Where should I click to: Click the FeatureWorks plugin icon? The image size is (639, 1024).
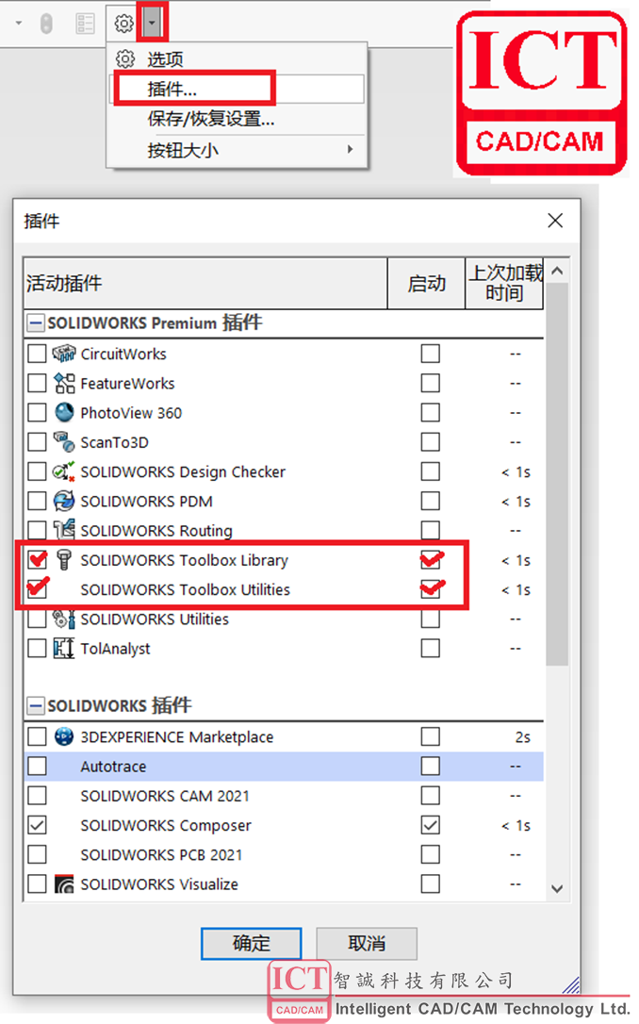(x=64, y=384)
